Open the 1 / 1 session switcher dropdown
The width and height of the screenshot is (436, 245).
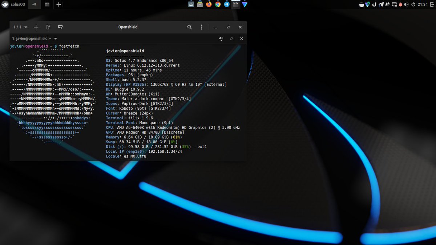point(20,27)
